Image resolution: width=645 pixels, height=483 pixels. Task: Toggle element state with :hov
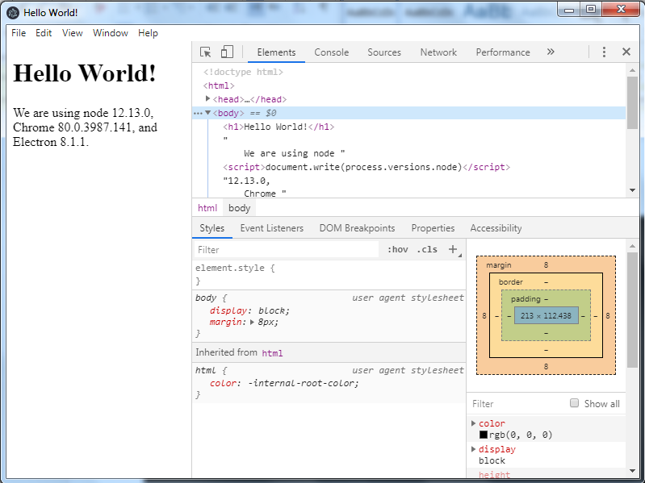(x=398, y=249)
